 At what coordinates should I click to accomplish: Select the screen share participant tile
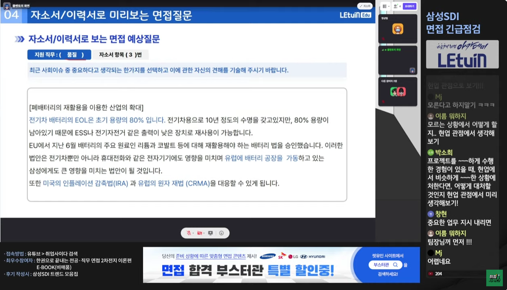coord(397,60)
